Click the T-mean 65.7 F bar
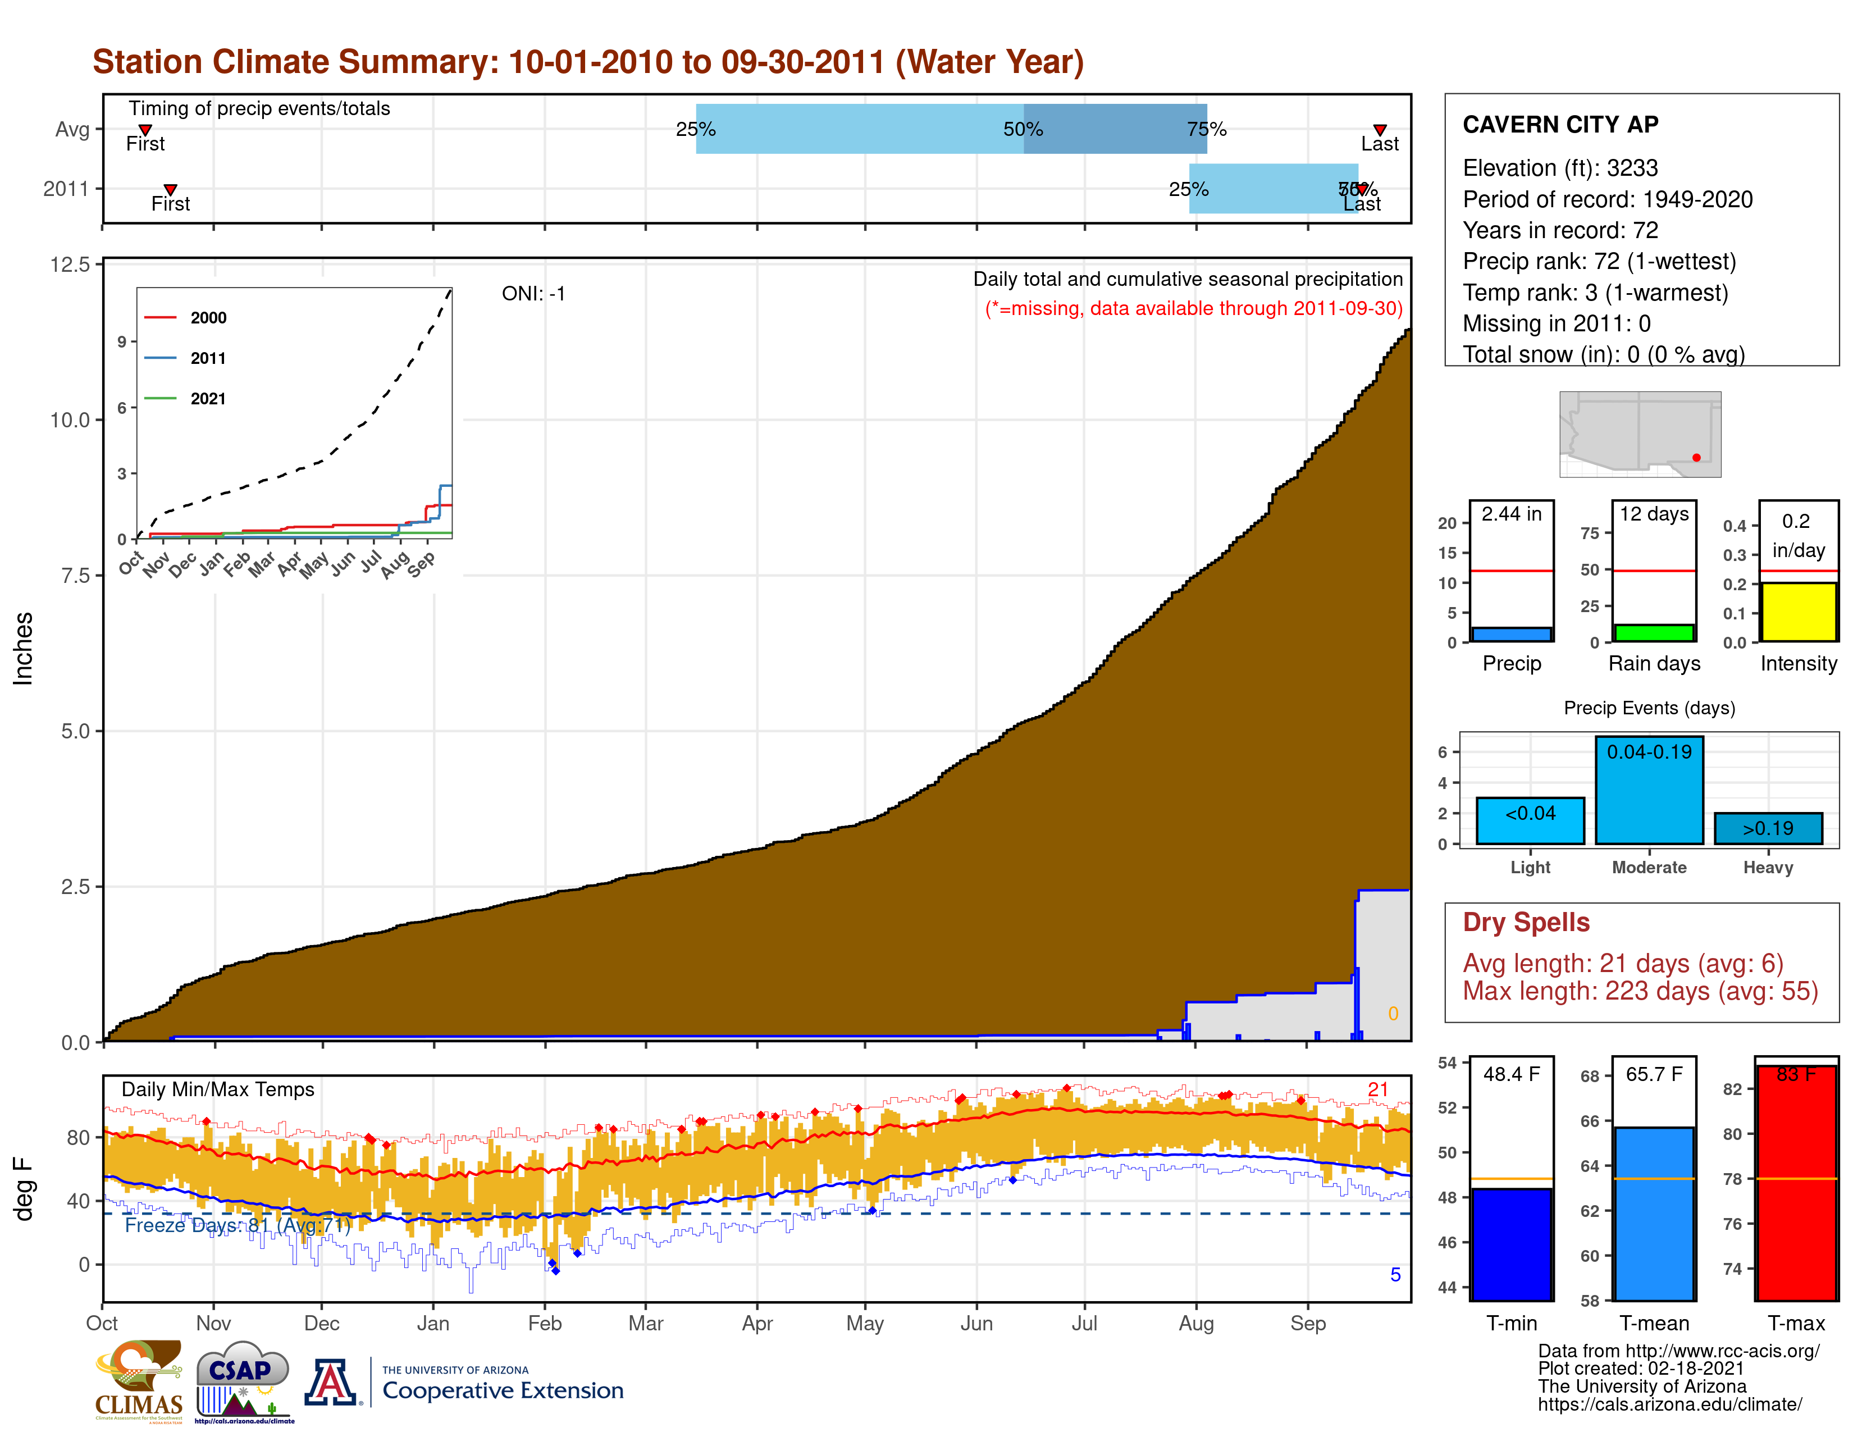 [1654, 1214]
